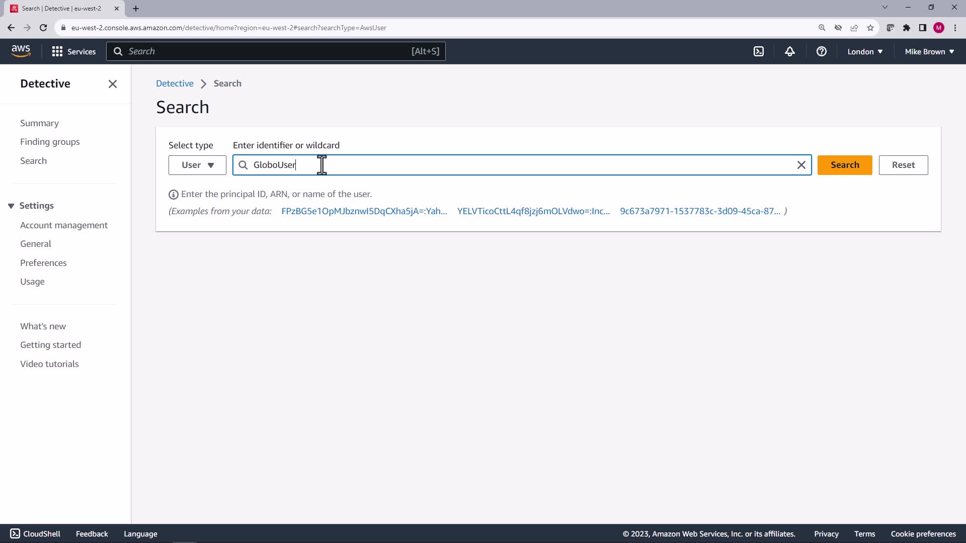This screenshot has height=543, width=966.
Task: Close the Detective side navigation panel
Action: (x=112, y=84)
